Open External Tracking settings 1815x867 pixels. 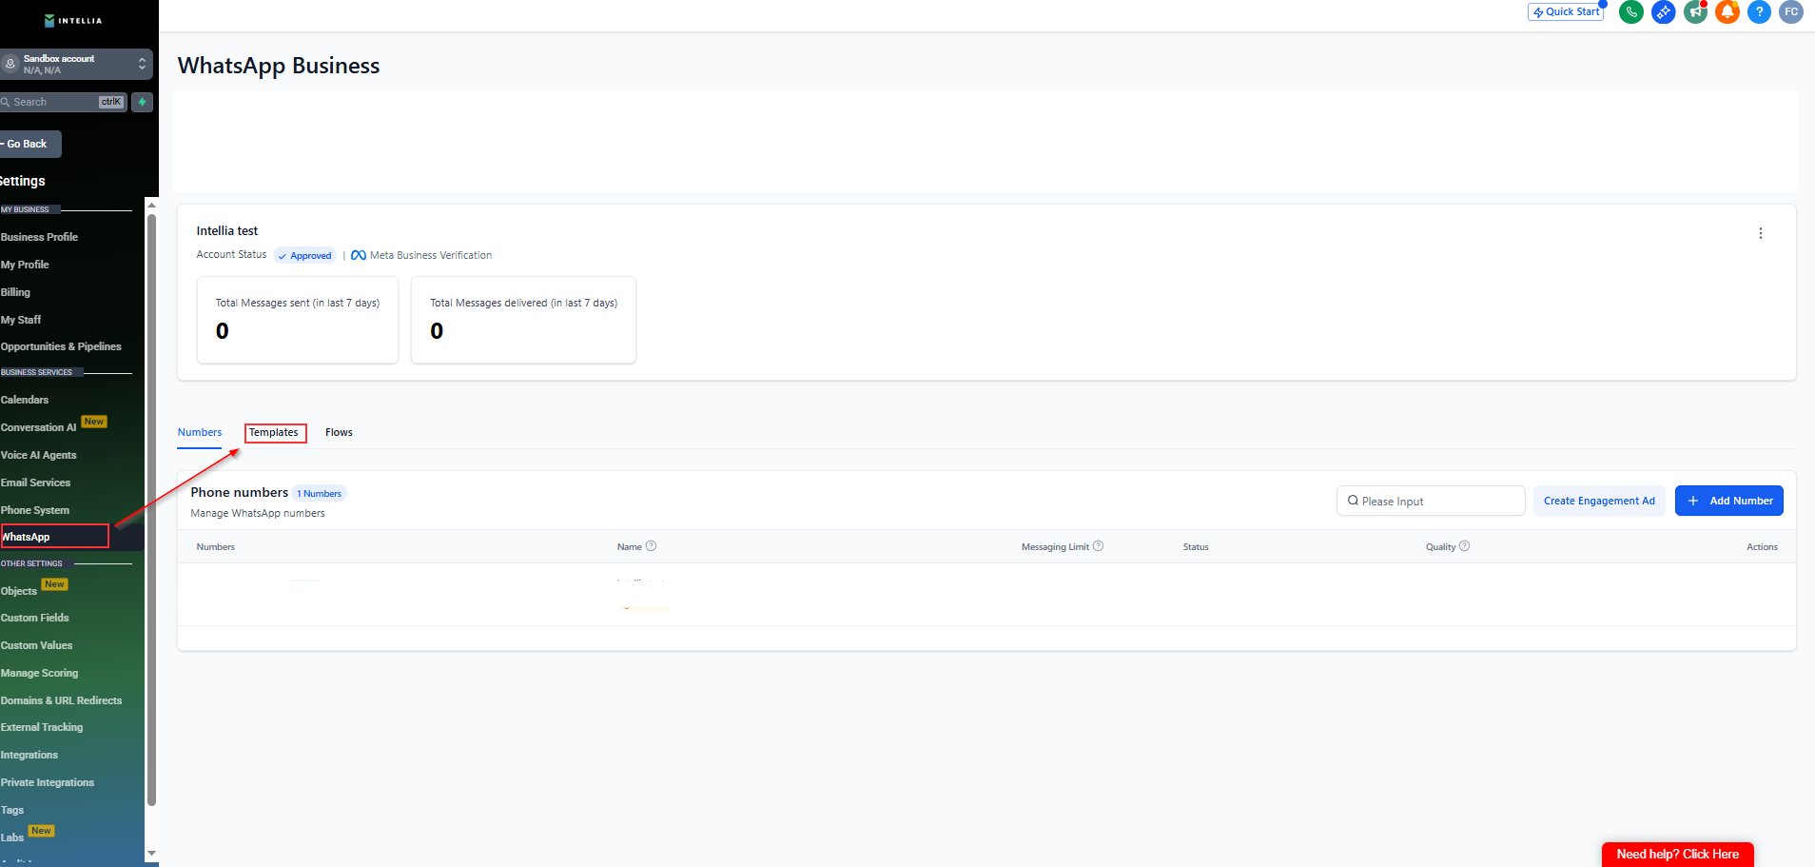42,727
